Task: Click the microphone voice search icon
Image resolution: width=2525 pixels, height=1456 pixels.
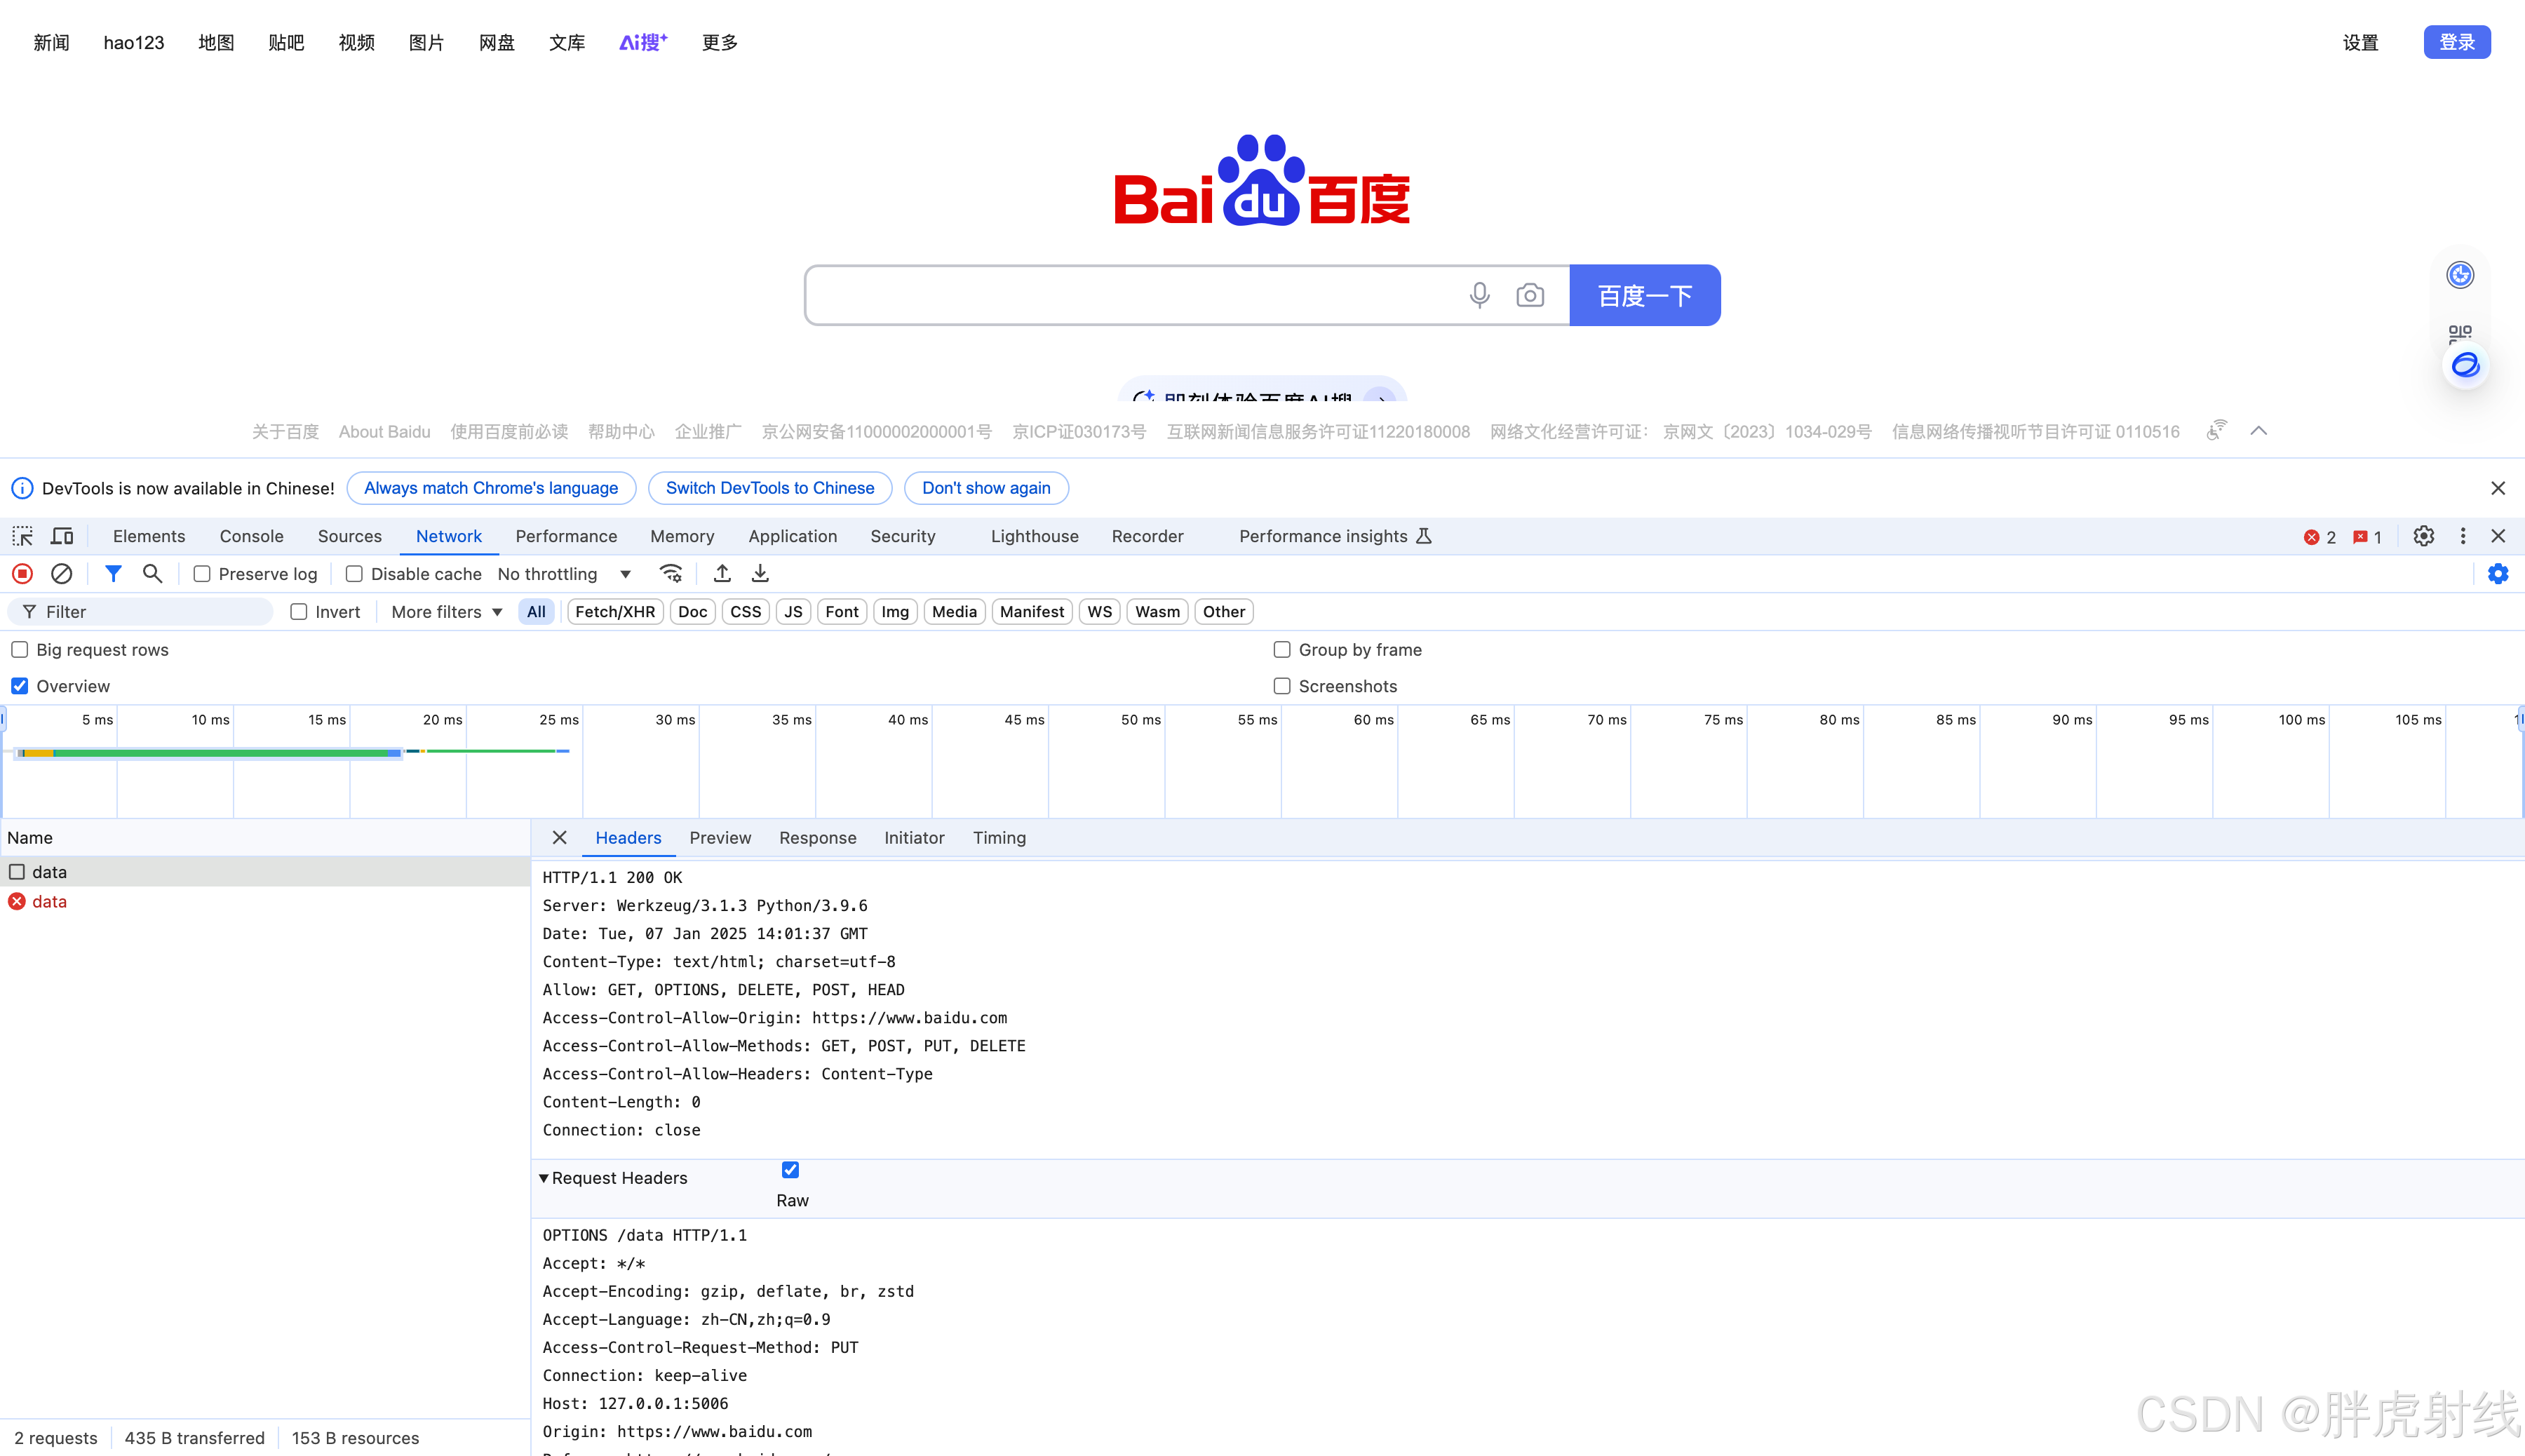Action: (x=1480, y=295)
